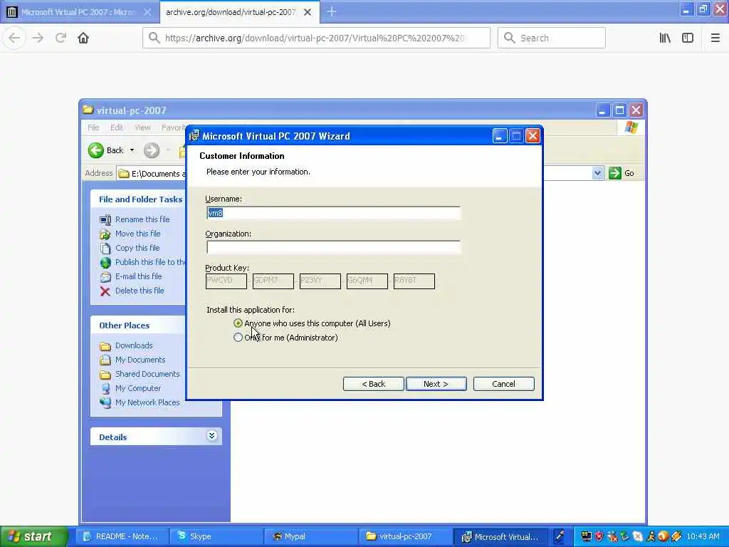This screenshot has width=729, height=547.
Task: Switch to Mypal taskbar item
Action: tap(311, 536)
